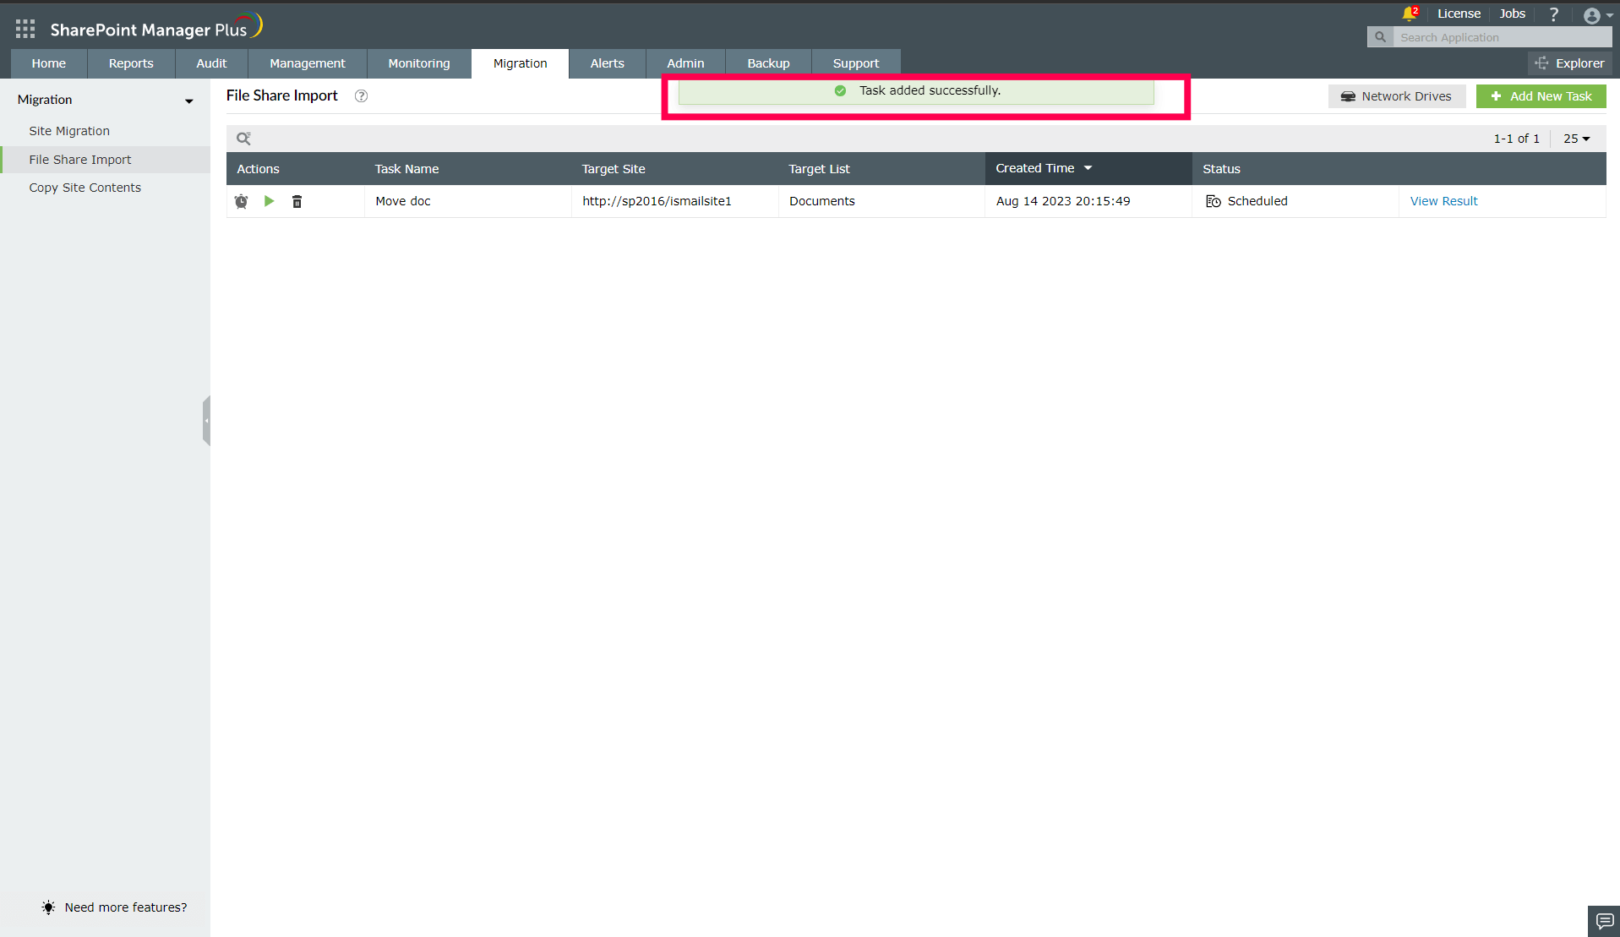1620x937 pixels.
Task: Collapse the left sidebar panel handle
Action: click(207, 420)
